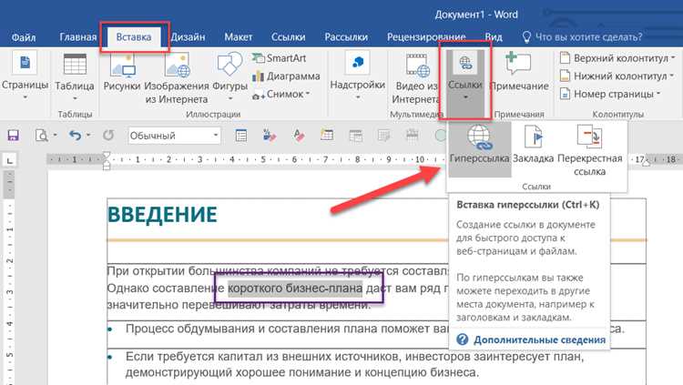683x385 pixels.
Task: Insert a Диаграмма chart
Action: (x=286, y=76)
